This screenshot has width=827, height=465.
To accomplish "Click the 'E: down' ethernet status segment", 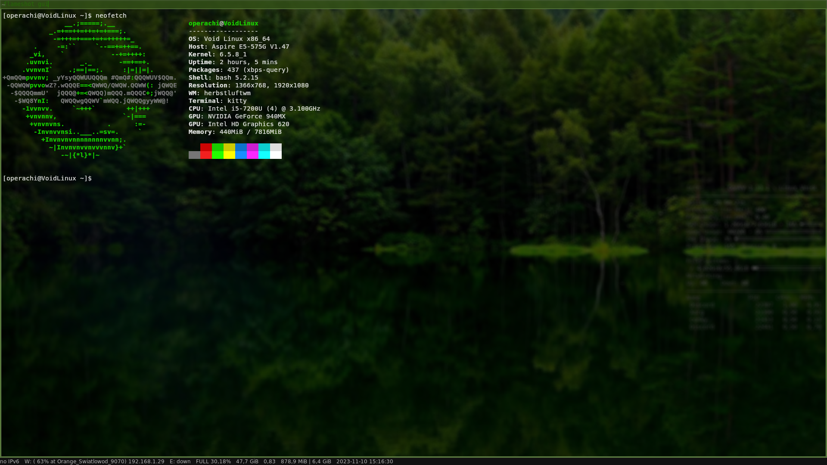I will coord(180,461).
